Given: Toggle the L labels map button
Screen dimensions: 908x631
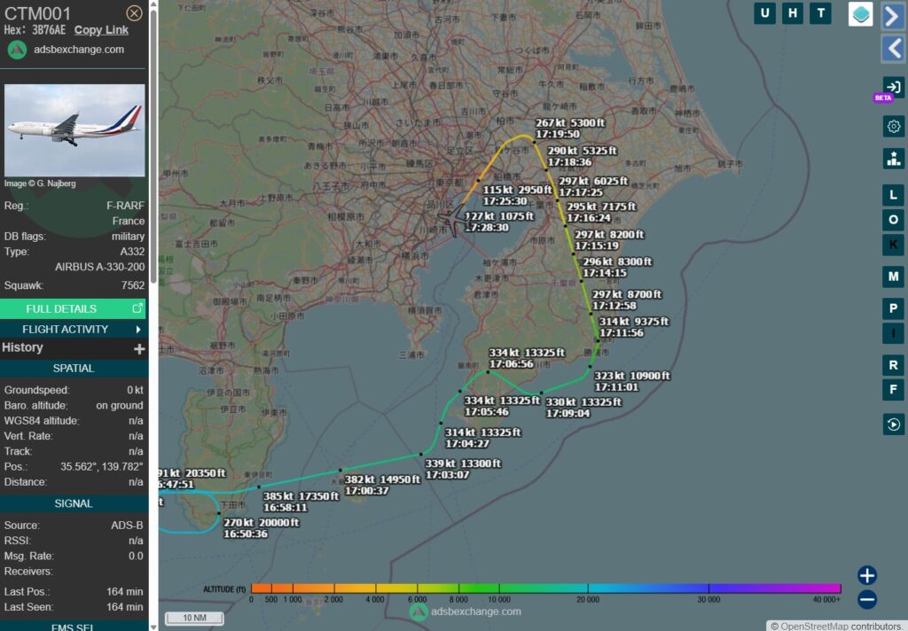Looking at the screenshot, I should (x=894, y=195).
